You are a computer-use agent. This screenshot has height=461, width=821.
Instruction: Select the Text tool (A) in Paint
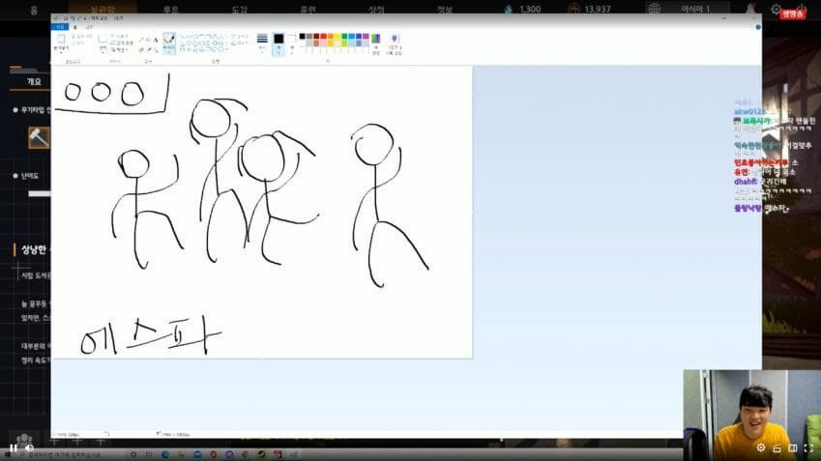156,40
